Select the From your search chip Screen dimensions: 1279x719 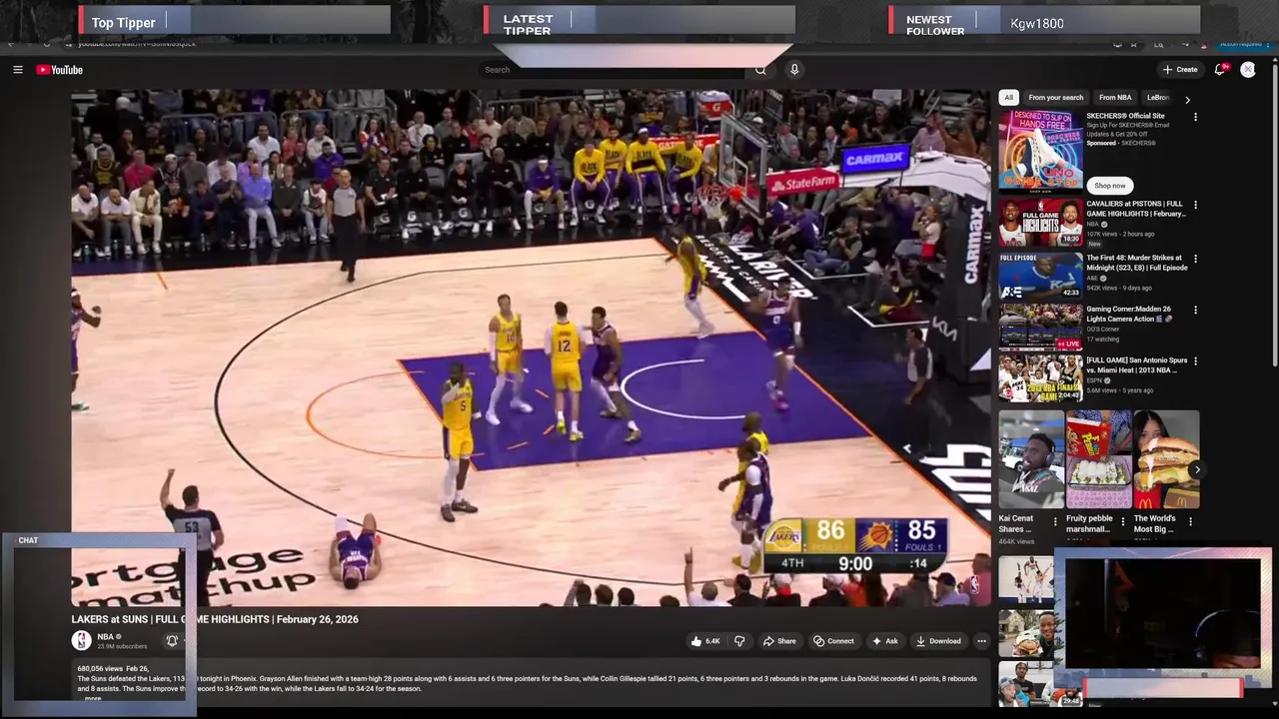1055,98
